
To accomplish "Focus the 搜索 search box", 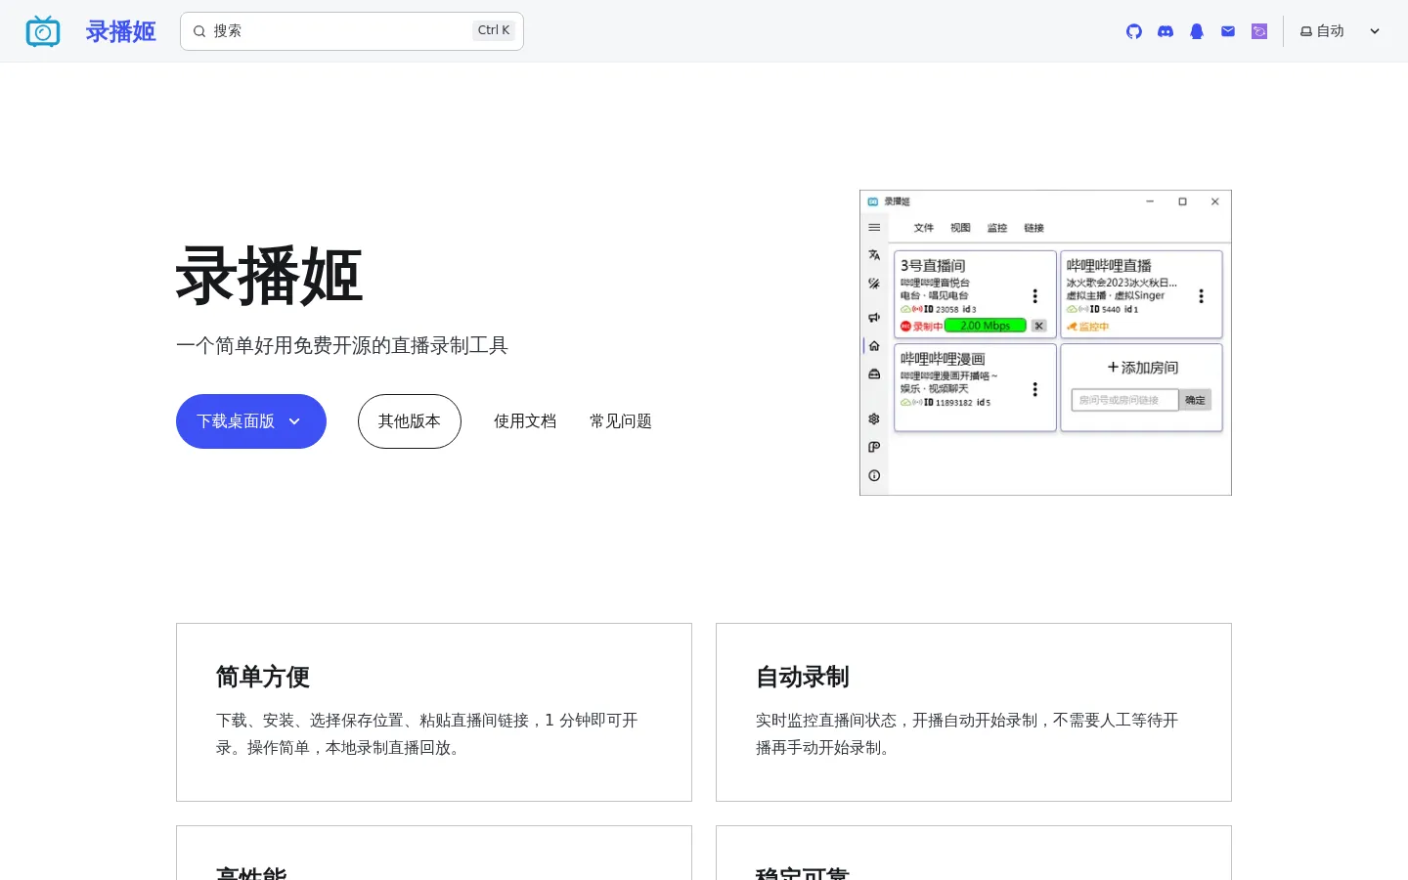I will pos(352,31).
